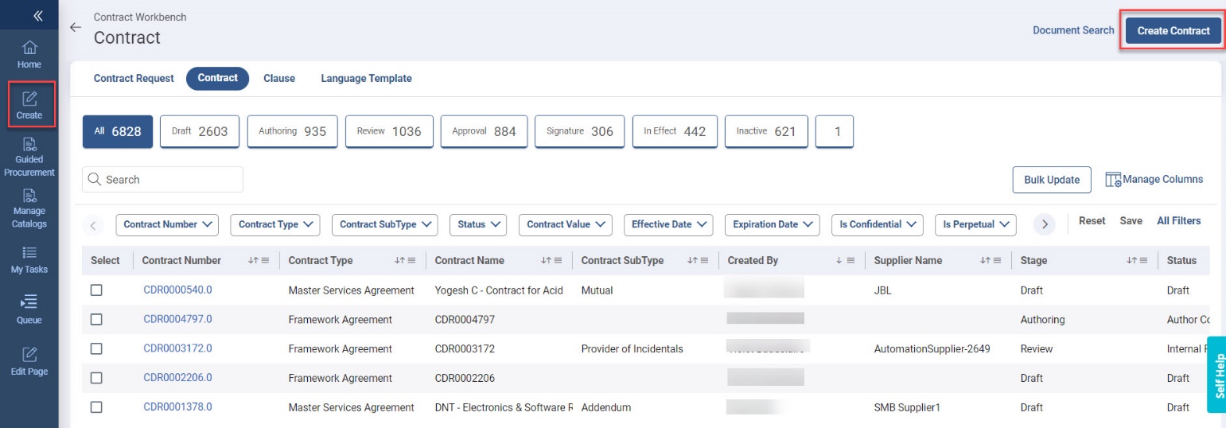Collapse the left sidebar with double chevron
The image size is (1226, 428).
click(37, 16)
